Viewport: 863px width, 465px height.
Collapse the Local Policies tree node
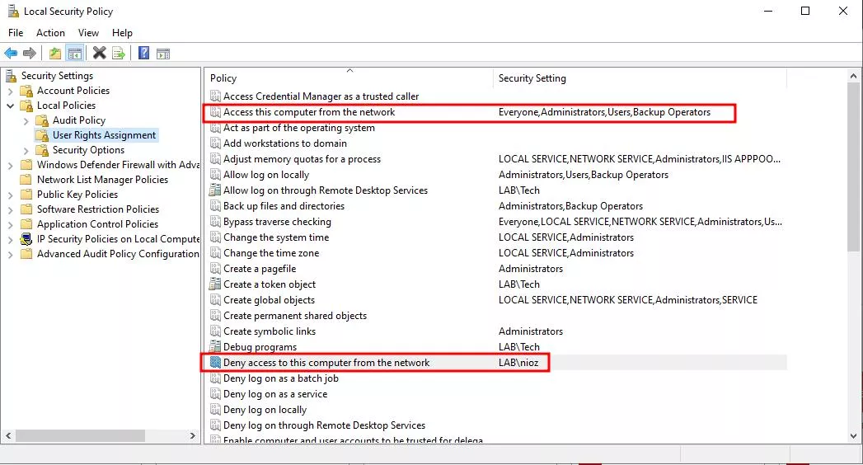click(x=10, y=106)
